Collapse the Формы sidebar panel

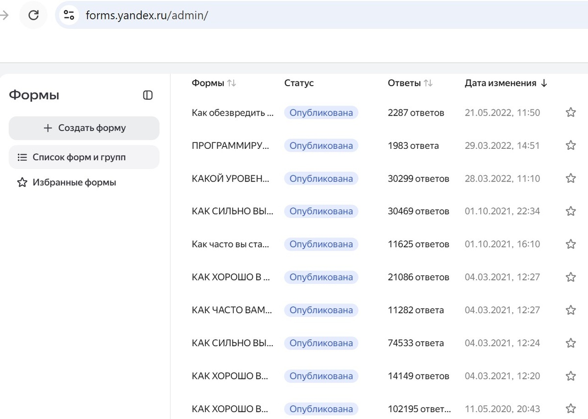(x=147, y=95)
